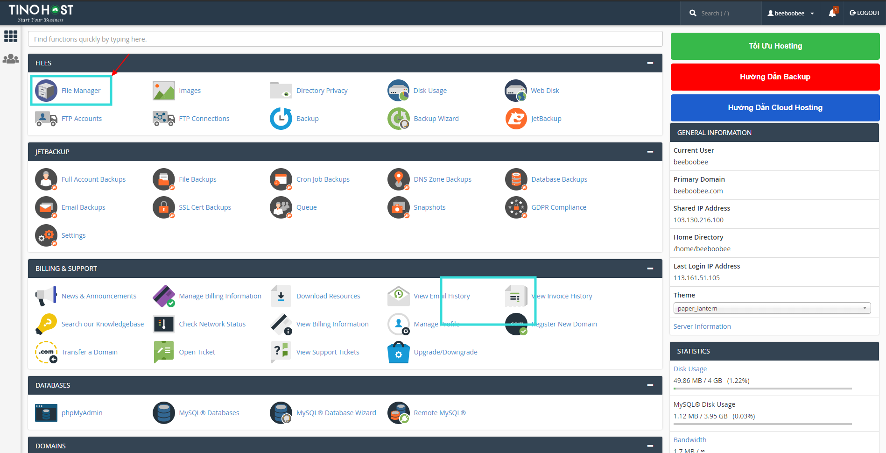Open the JetBackup fox icon

pyautogui.click(x=516, y=119)
